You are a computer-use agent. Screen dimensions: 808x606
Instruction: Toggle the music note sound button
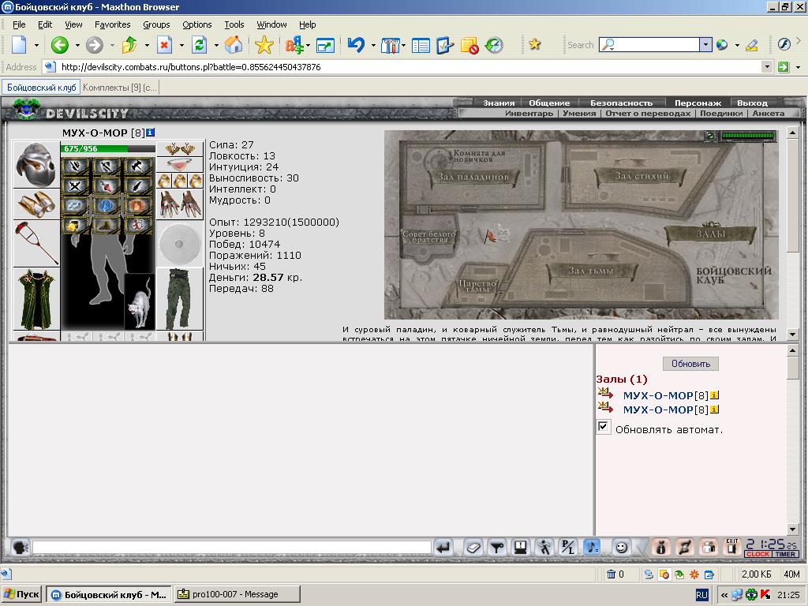(592, 548)
